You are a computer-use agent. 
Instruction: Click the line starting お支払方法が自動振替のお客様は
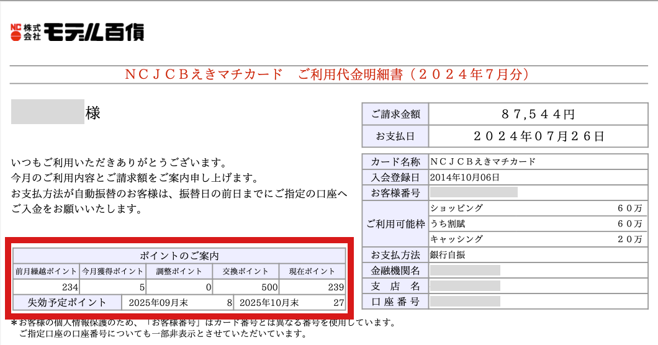(179, 194)
